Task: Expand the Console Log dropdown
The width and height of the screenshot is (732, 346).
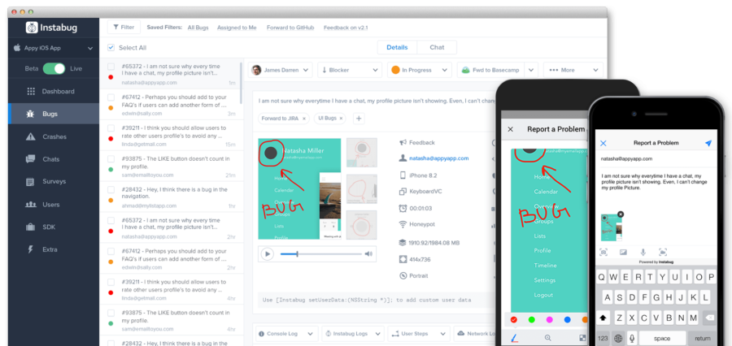Action: click(x=286, y=334)
